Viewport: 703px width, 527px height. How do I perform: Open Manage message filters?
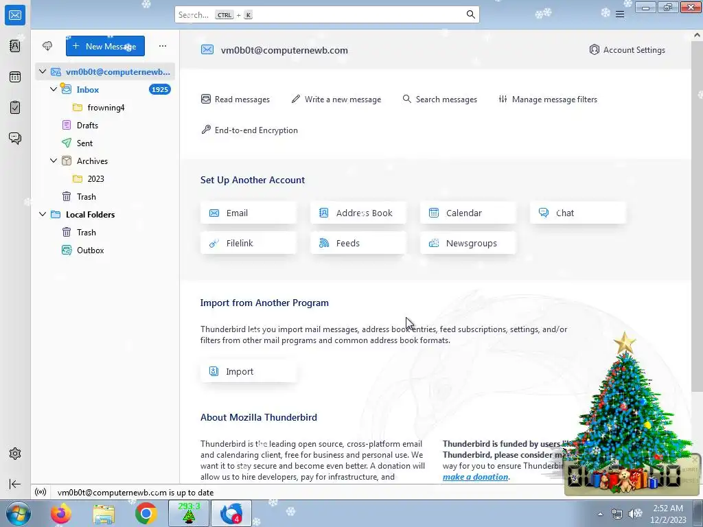tap(548, 99)
